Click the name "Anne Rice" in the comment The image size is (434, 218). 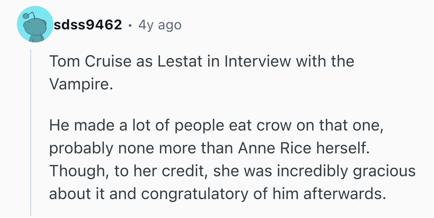coord(274,148)
